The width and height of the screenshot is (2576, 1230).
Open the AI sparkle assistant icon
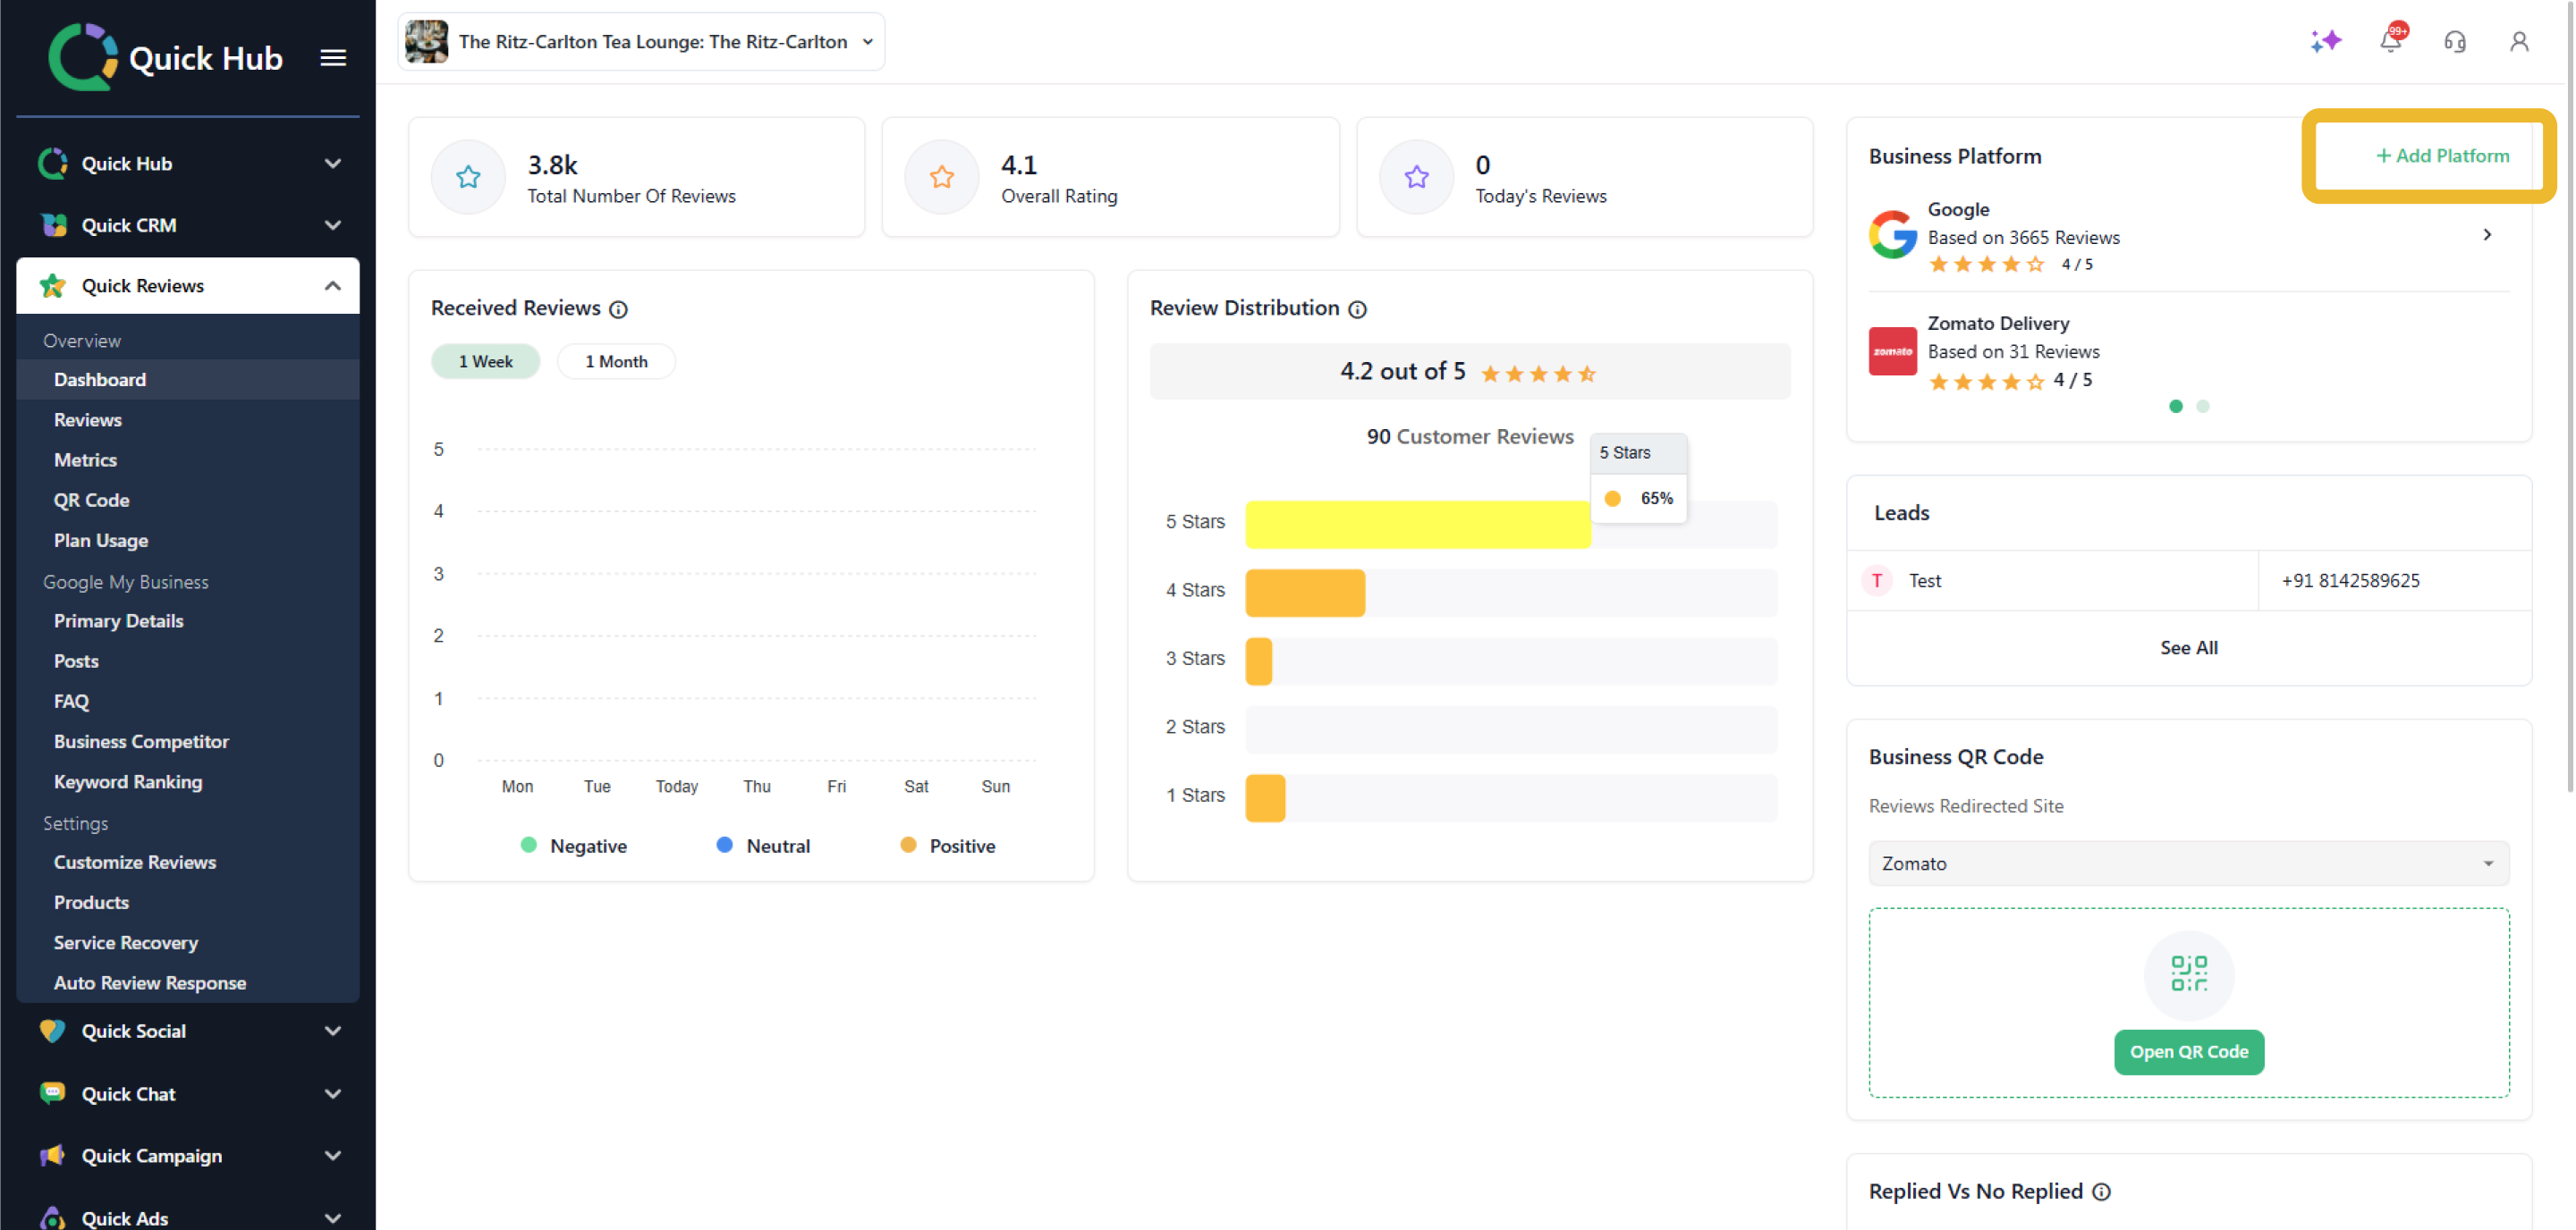2325,41
